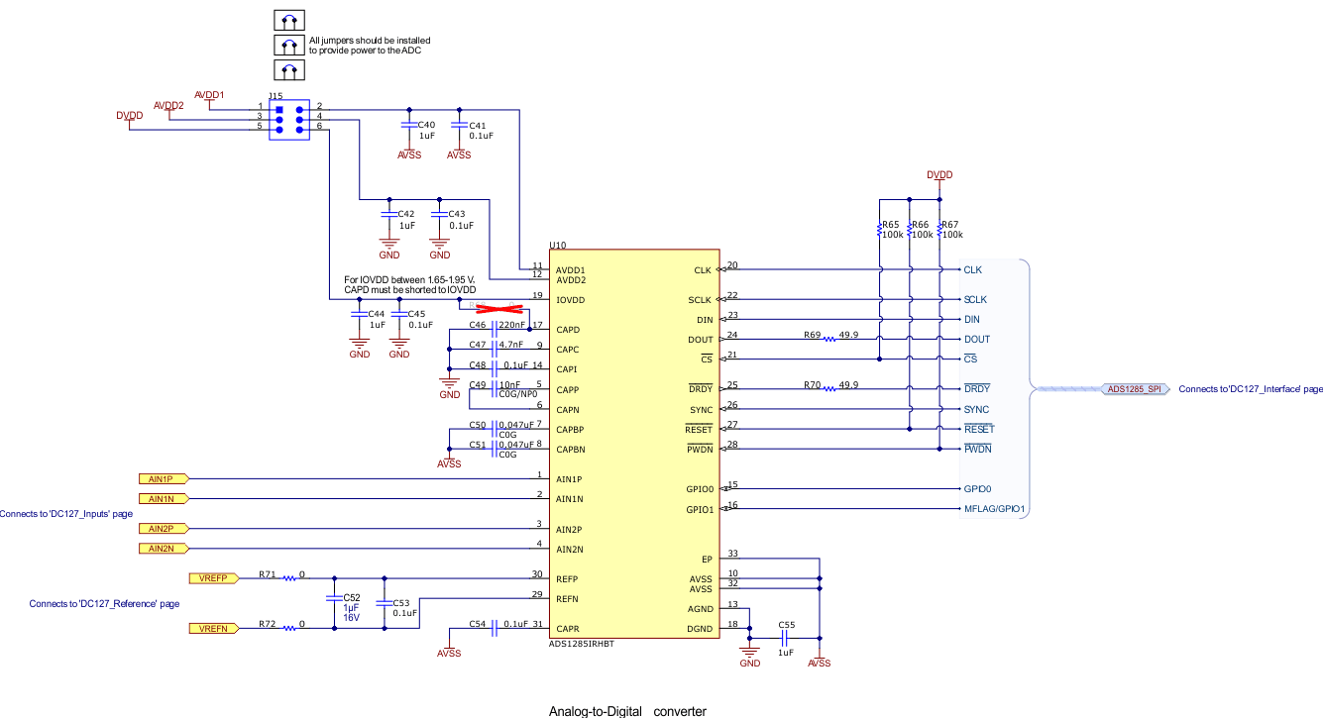Select the C45 capacitor symbol
The width and height of the screenshot is (1323, 718).
(399, 314)
